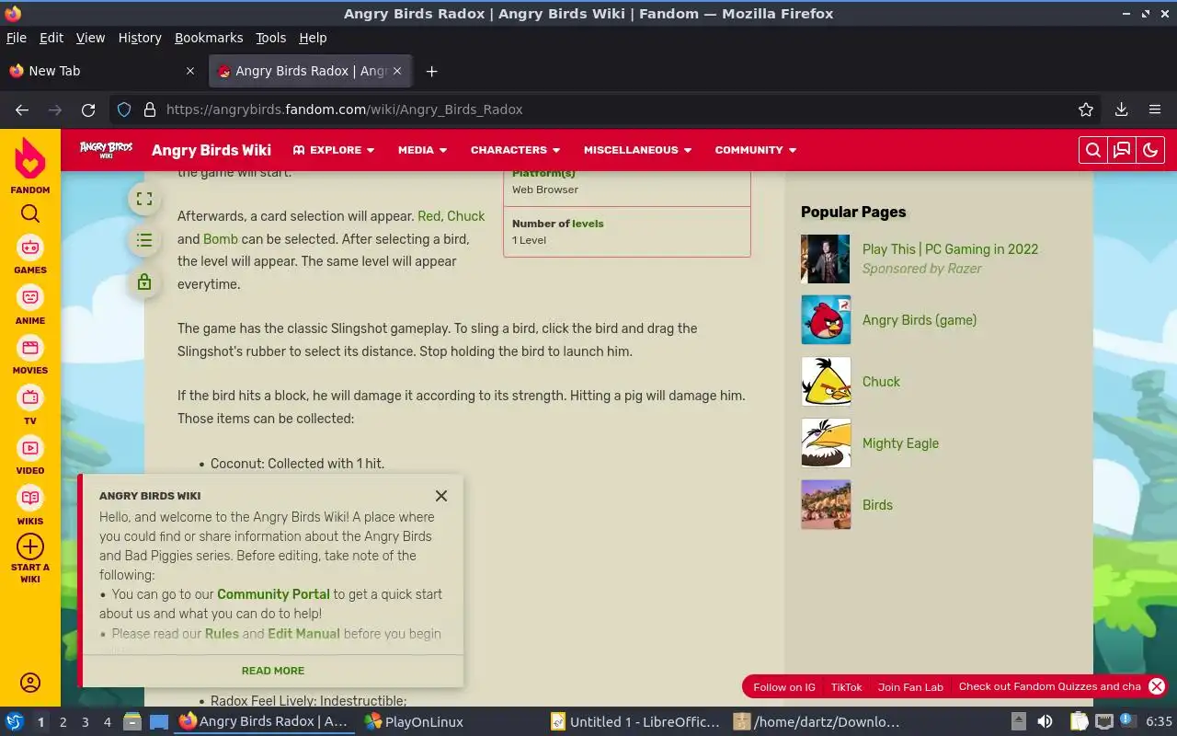Expand the page to full width
This screenshot has height=736, width=1177.
click(144, 199)
